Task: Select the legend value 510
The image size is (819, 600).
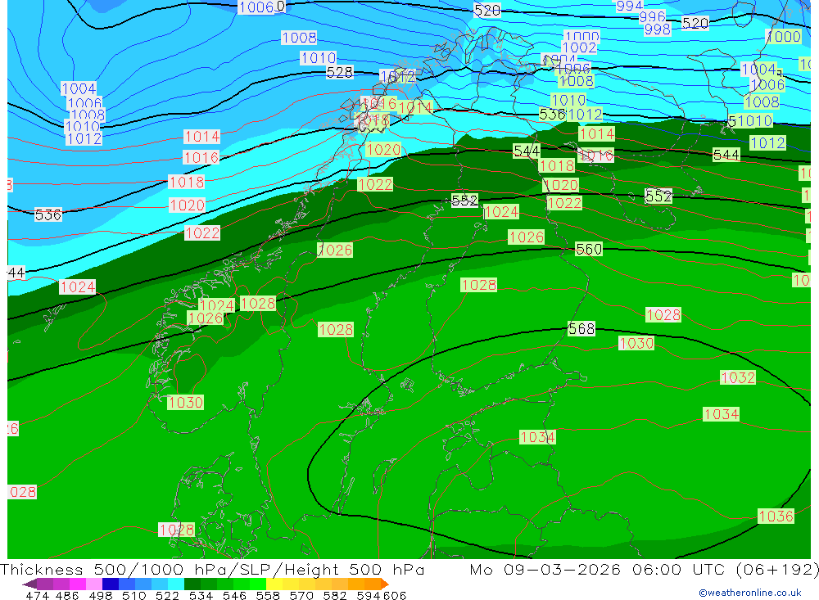Action: [134, 595]
